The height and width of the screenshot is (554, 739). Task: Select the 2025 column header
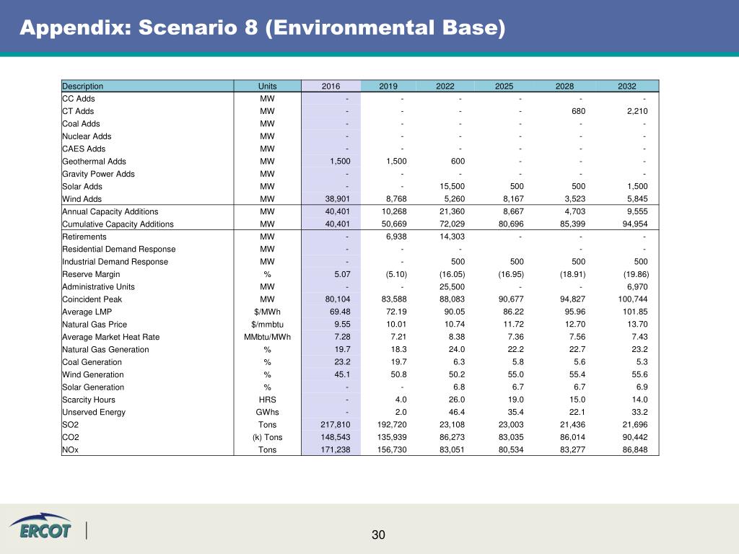[x=504, y=87]
